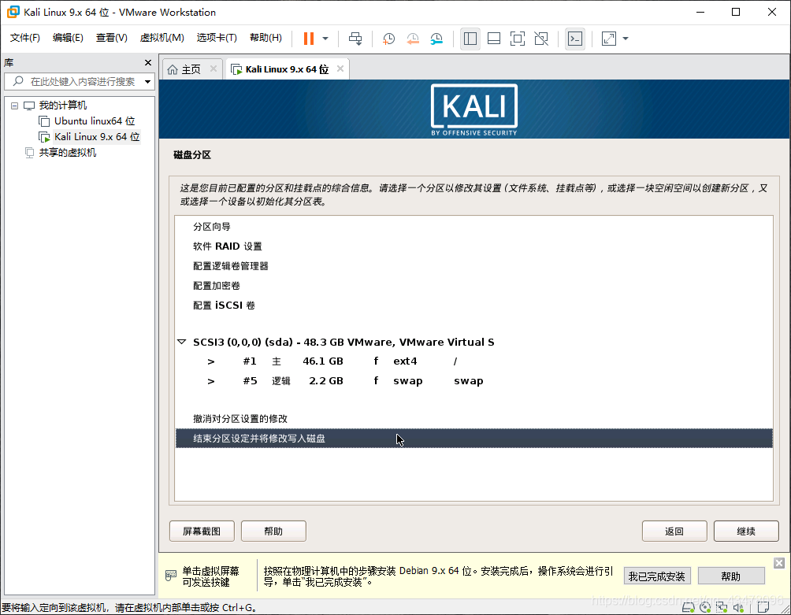Open the library search dropdown arrow
This screenshot has height=615, width=791.
point(148,81)
